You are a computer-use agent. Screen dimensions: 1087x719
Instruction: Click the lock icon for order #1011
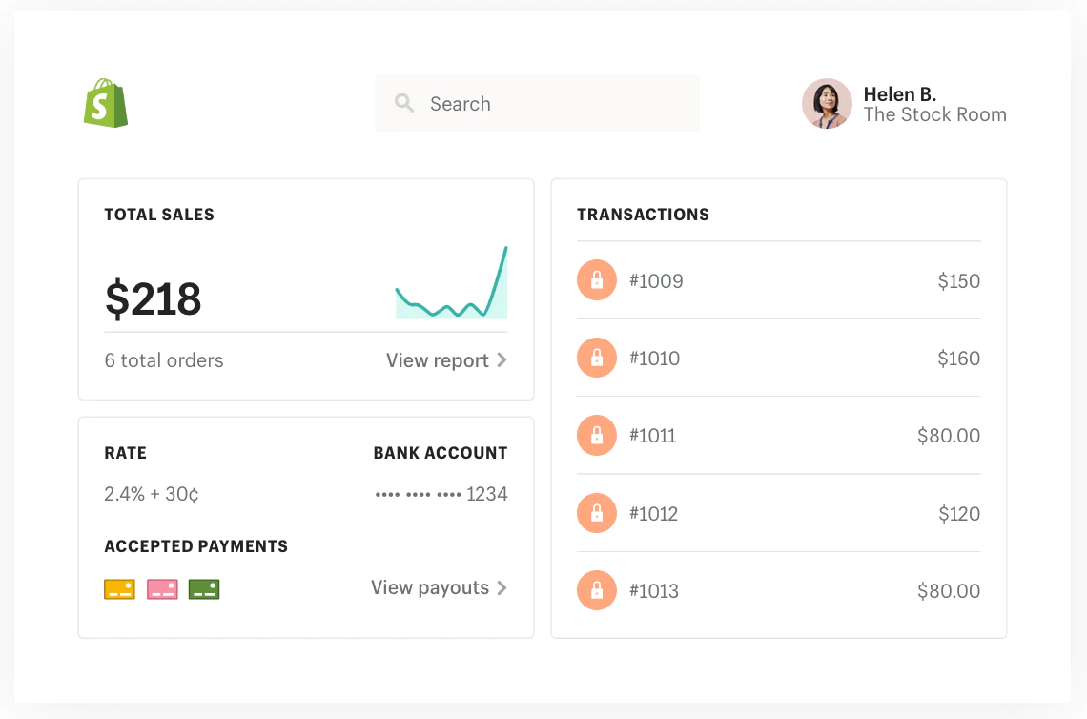tap(597, 436)
